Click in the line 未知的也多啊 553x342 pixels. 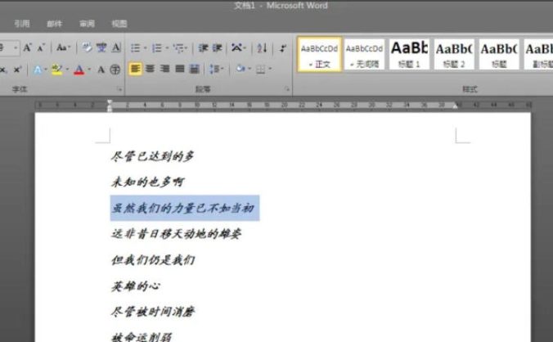pos(148,182)
